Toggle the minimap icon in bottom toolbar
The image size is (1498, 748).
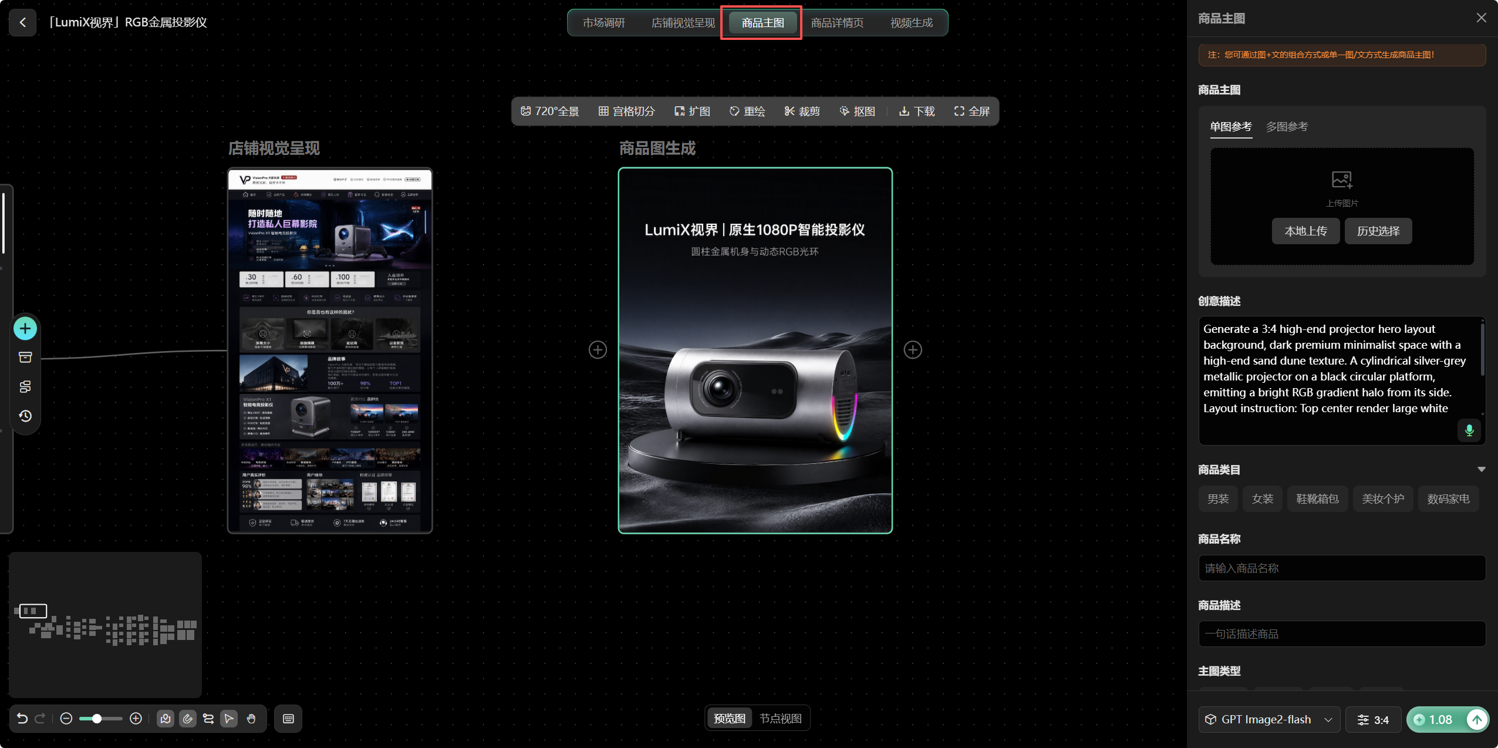tap(166, 719)
